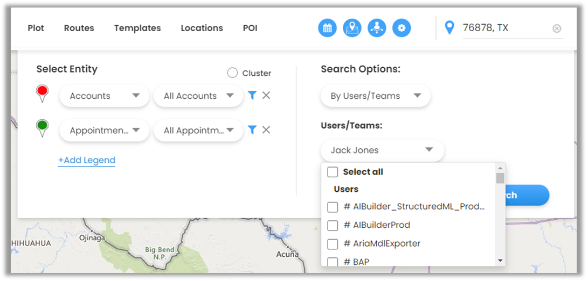
Task: Open the calendar schedule icon
Action: tap(327, 28)
